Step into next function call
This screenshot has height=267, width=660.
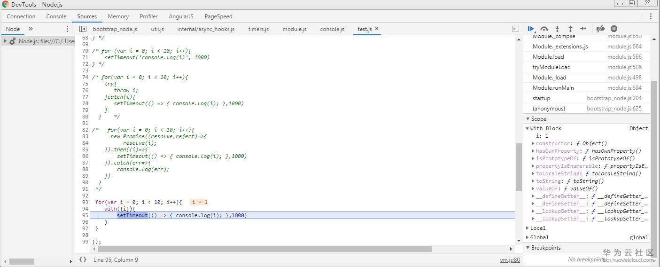point(557,29)
